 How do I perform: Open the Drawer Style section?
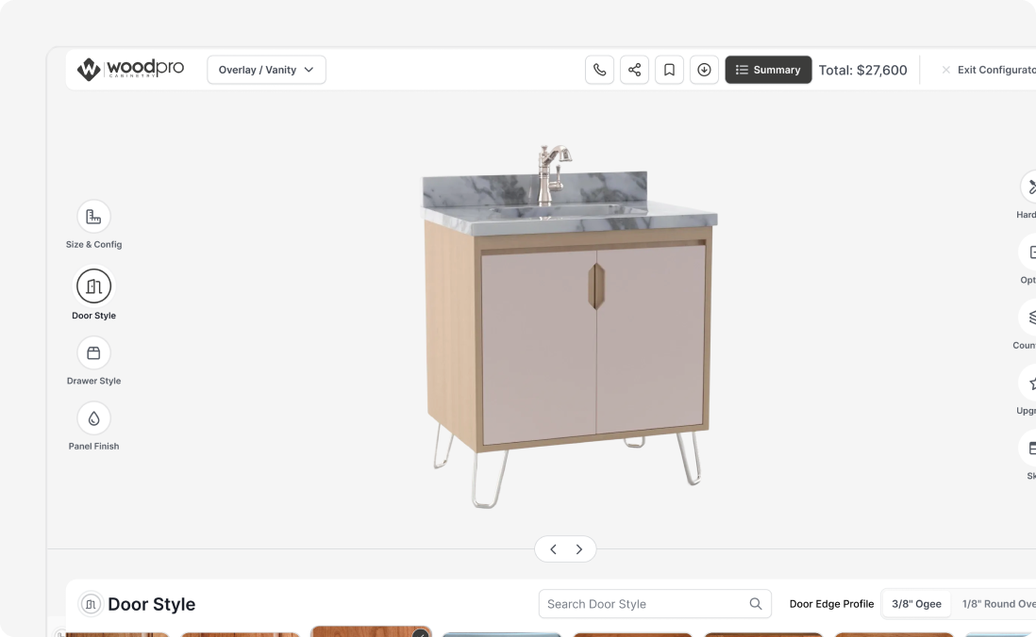(93, 362)
